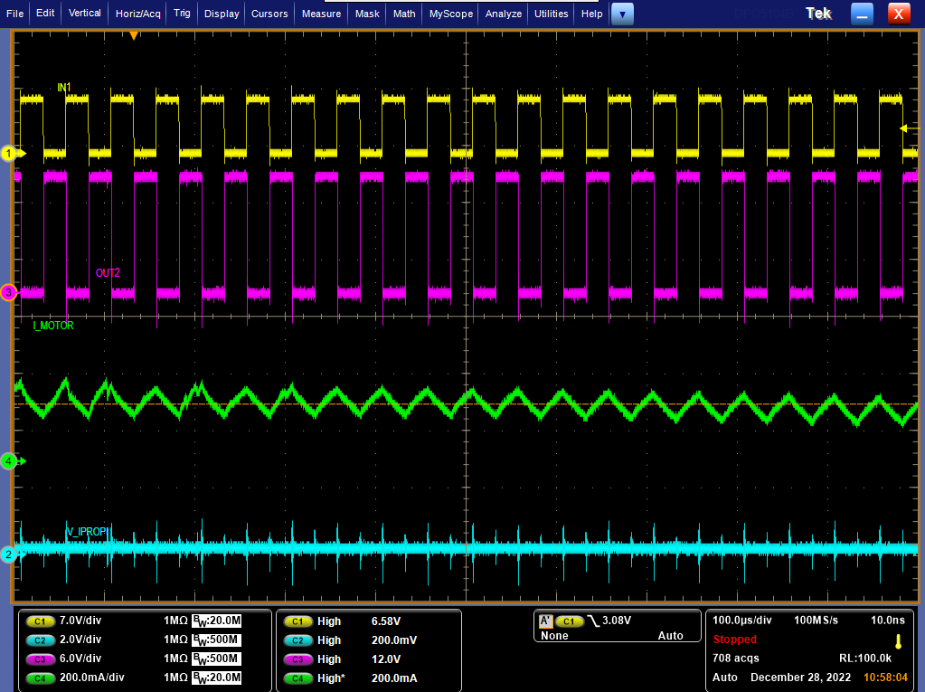
Task: Open the Horiz/Acq menu
Action: pos(137,14)
